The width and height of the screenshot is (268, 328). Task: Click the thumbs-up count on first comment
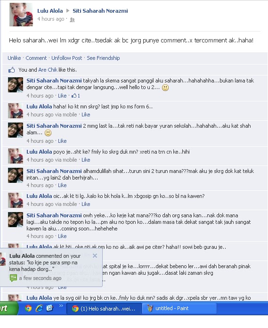coord(76,96)
